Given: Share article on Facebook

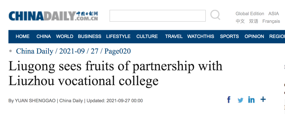Looking at the screenshot, I should [x=229, y=100].
